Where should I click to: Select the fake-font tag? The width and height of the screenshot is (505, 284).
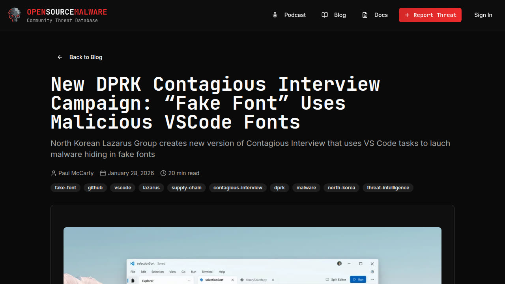pos(65,188)
